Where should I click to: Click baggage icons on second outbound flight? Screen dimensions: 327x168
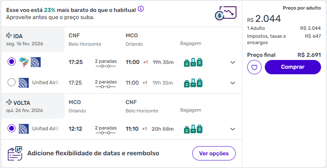(193, 83)
